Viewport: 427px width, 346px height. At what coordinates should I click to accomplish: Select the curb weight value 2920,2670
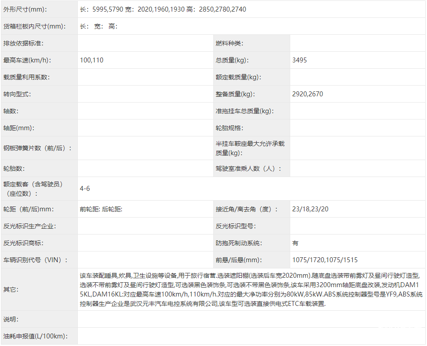pos(308,94)
